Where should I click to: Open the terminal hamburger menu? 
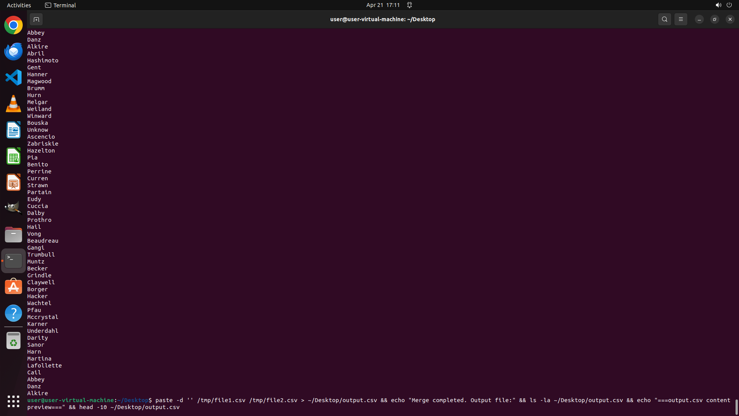680,19
